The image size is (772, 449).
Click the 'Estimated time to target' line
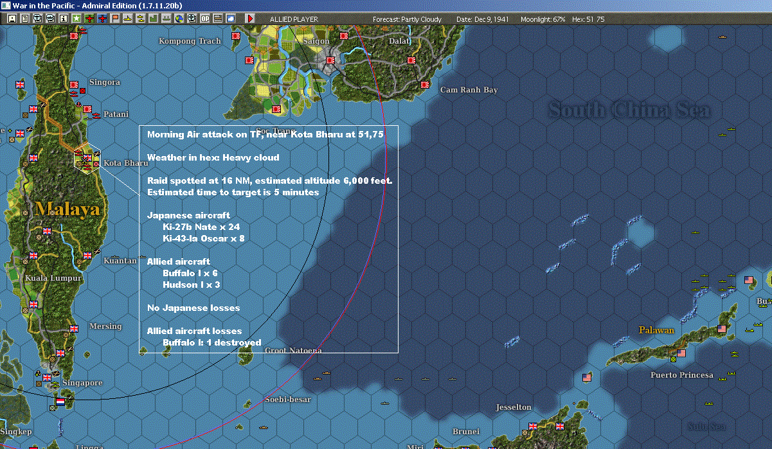pyautogui.click(x=233, y=193)
